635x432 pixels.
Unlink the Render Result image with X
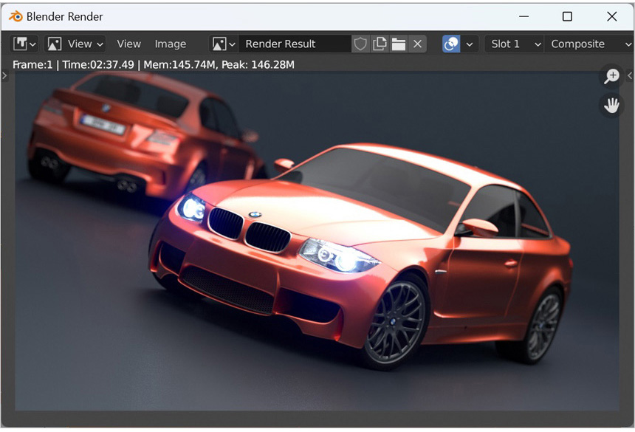(x=418, y=44)
